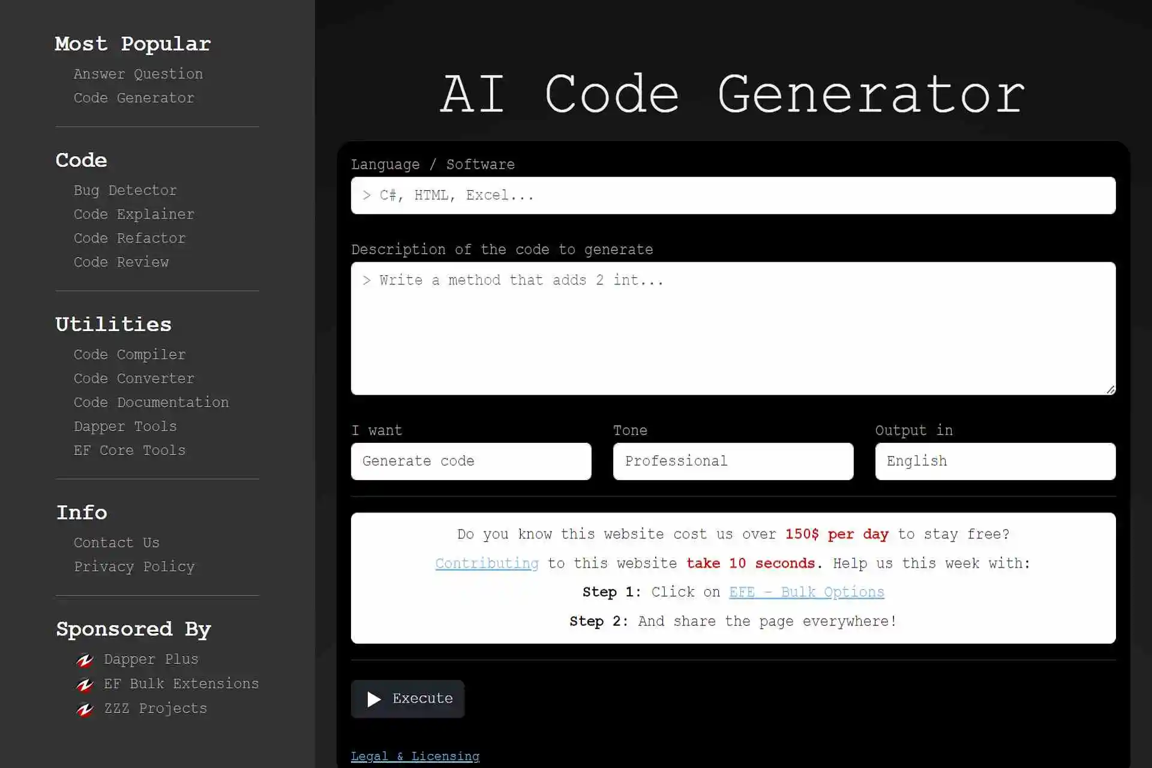The width and height of the screenshot is (1152, 768).
Task: Visit ZZZ Projects sponsor link
Action: (x=155, y=709)
